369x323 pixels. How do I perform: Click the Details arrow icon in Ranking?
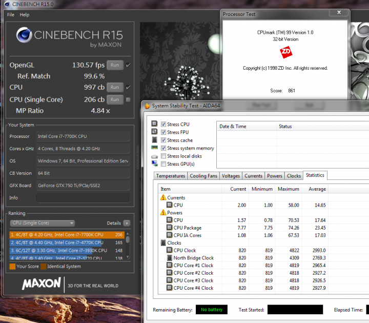click(x=127, y=223)
